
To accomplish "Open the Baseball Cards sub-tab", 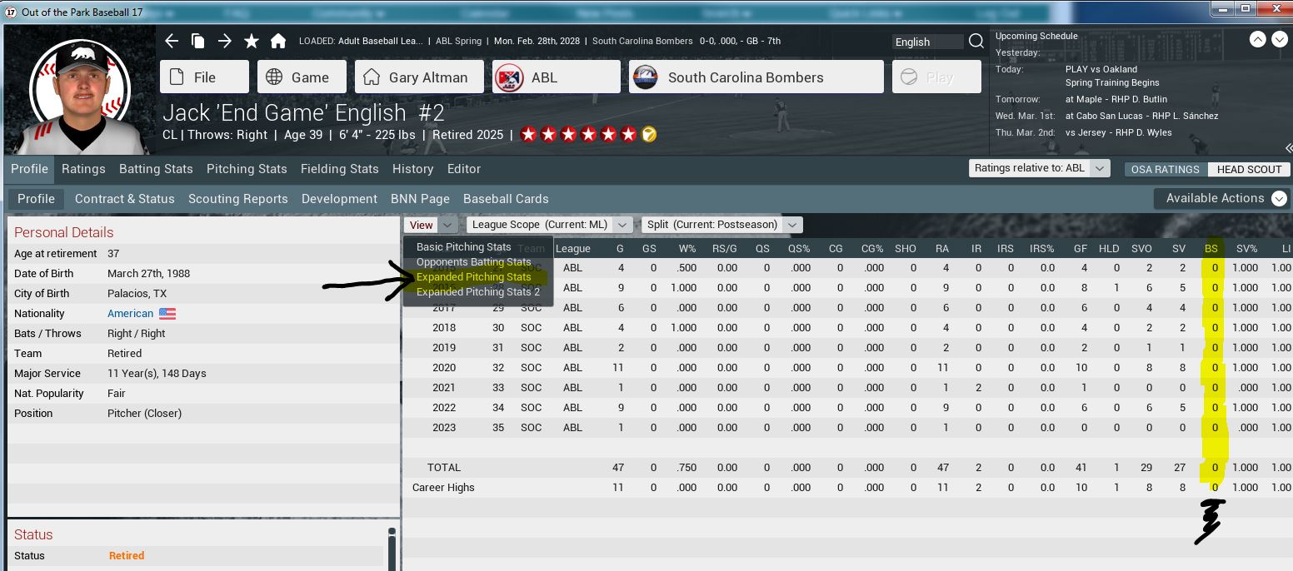I will pyautogui.click(x=506, y=199).
